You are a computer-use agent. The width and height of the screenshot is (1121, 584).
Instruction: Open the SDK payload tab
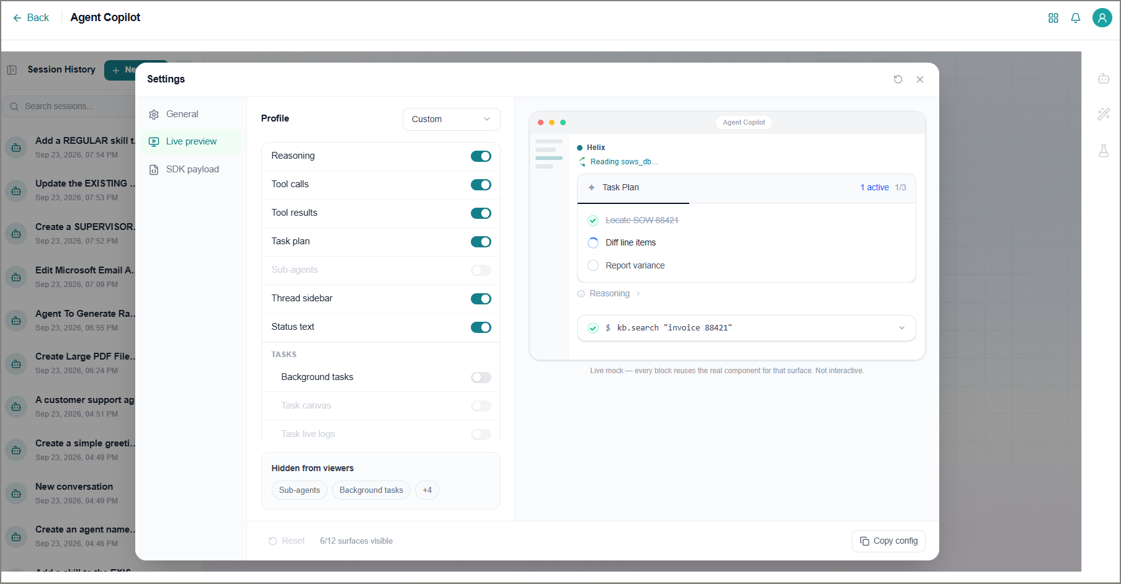pyautogui.click(x=190, y=169)
